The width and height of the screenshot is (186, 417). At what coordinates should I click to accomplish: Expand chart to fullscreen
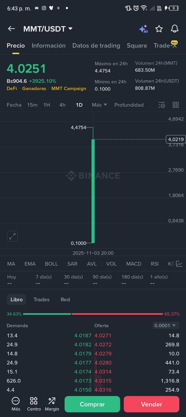tap(12, 236)
